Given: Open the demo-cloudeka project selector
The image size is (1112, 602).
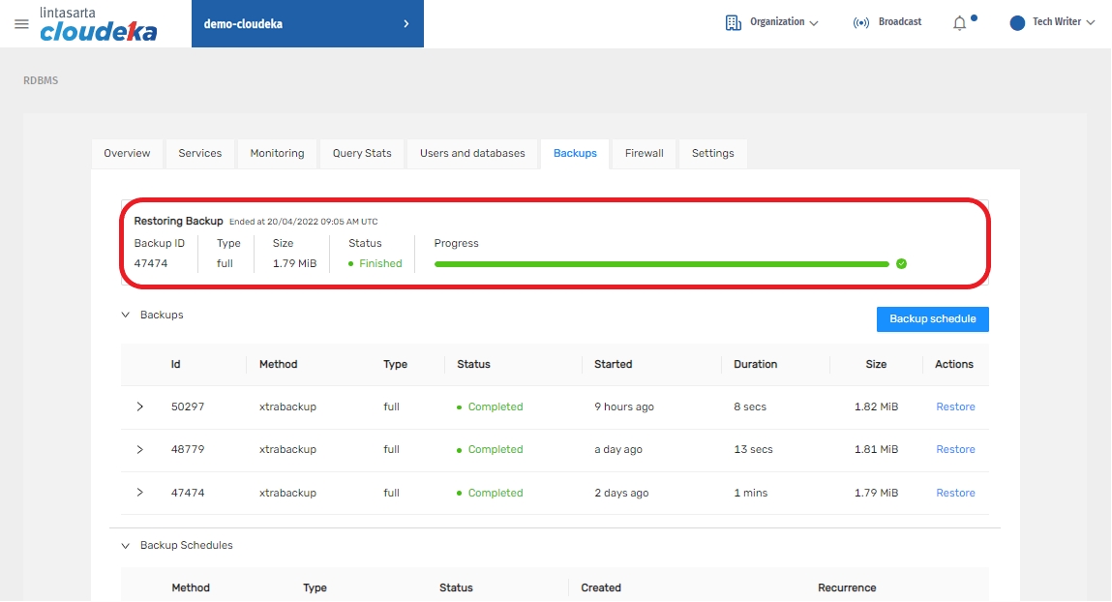Looking at the screenshot, I should point(308,24).
